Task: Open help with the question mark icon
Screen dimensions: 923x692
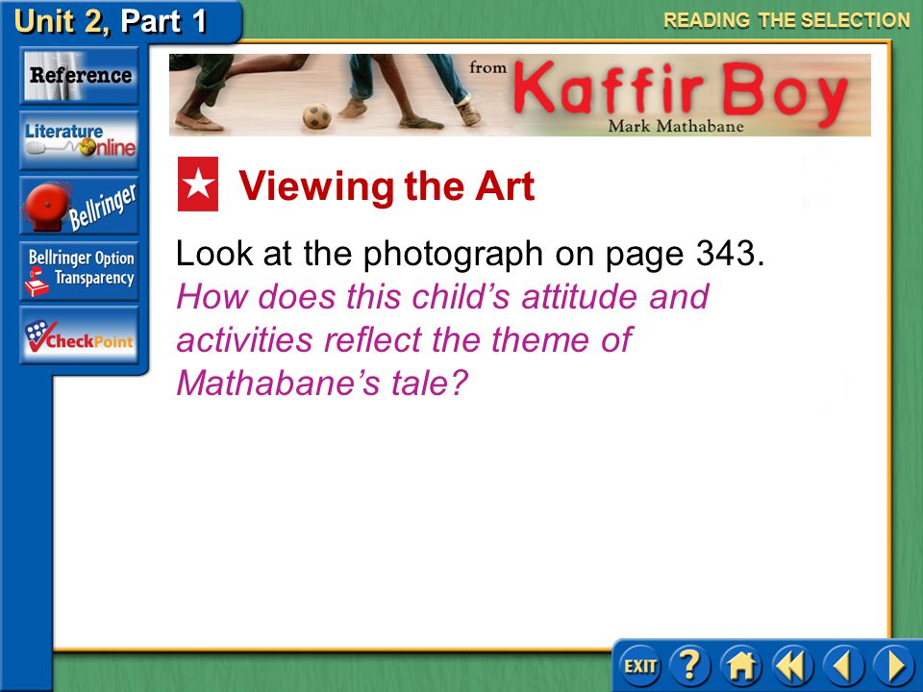Action: (690, 666)
